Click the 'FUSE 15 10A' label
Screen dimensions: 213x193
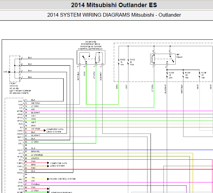203,75
